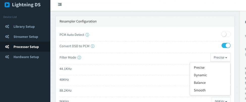Enable the PCM Auto Detect switch
This screenshot has width=246, height=102.
(x=226, y=34)
